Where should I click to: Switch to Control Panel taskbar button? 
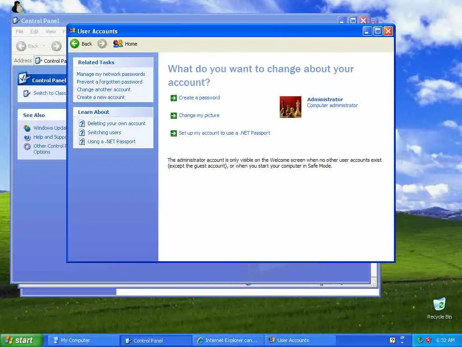156,341
